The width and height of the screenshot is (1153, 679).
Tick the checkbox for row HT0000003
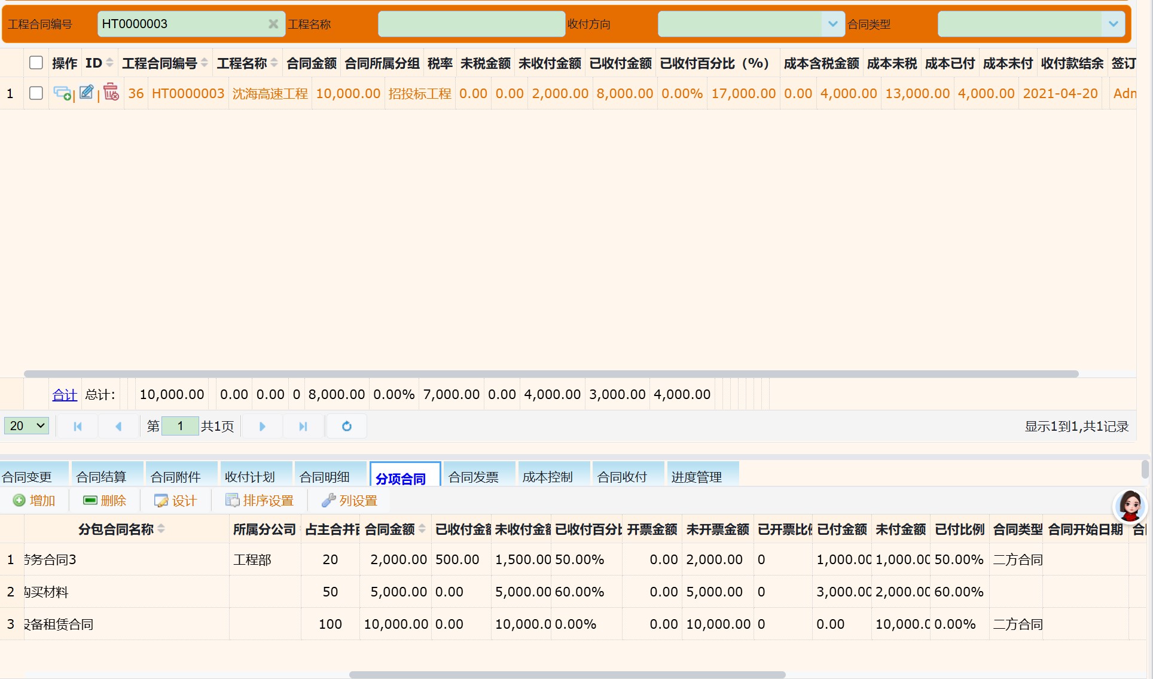click(x=36, y=93)
